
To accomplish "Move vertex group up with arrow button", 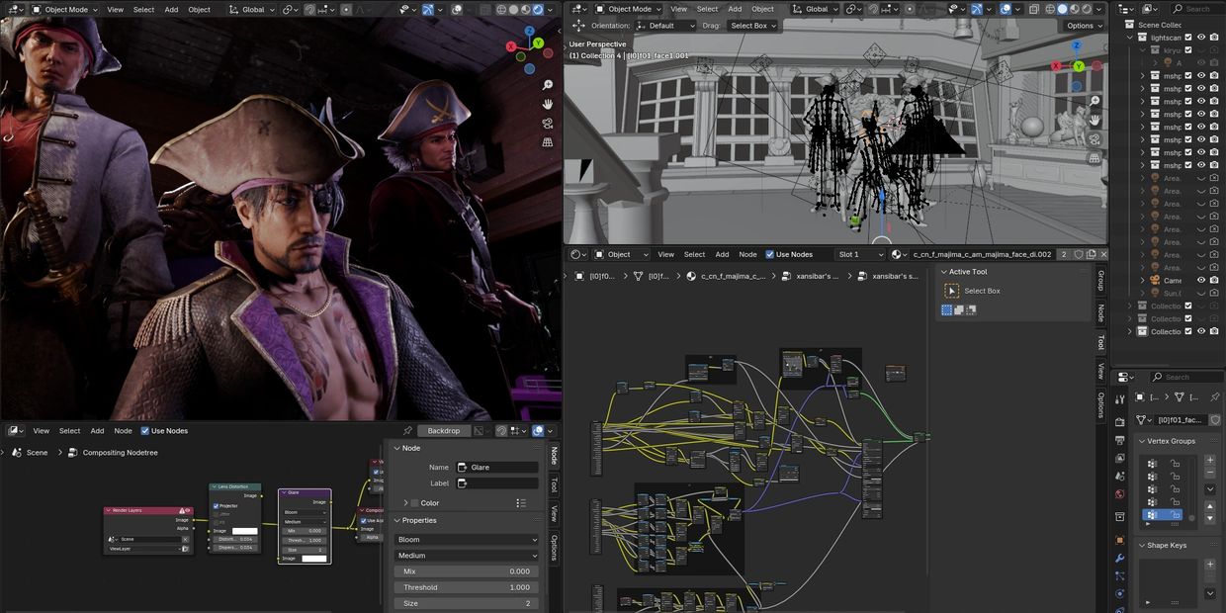I will coord(1209,506).
